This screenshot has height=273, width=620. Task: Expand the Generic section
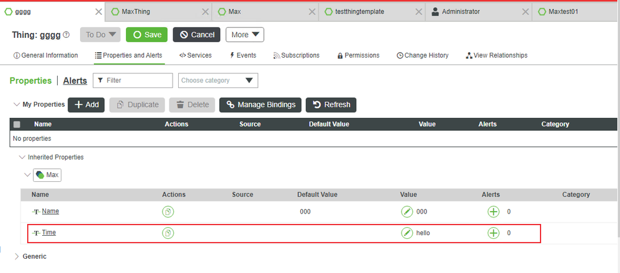(17, 256)
